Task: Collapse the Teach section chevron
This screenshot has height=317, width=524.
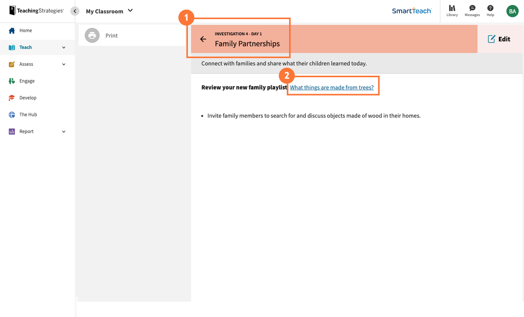Action: [63, 47]
